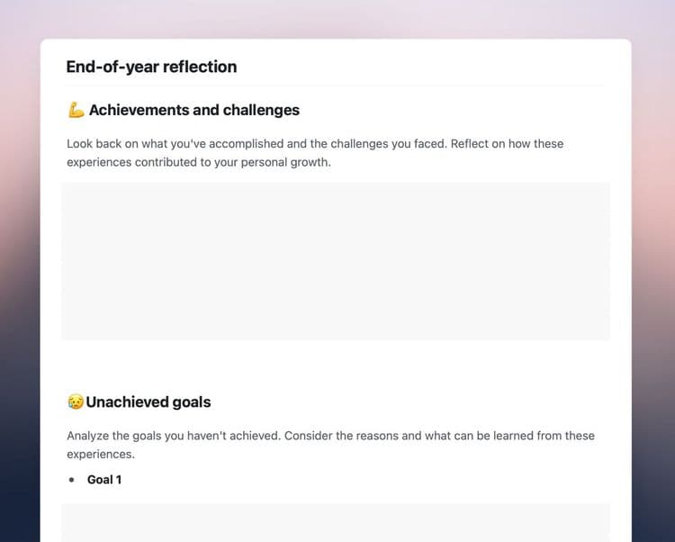Click the Goal 1 bullet text
Viewport: 675px width, 542px height.
pyautogui.click(x=104, y=480)
